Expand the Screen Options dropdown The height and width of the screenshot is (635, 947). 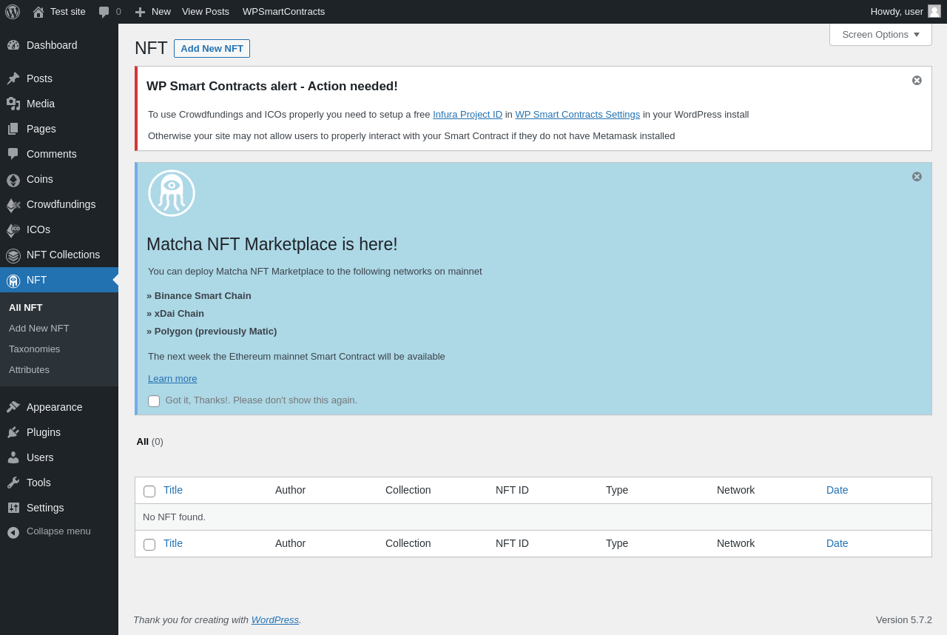pyautogui.click(x=880, y=34)
